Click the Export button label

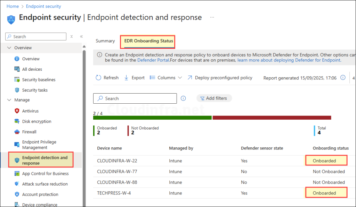click(138, 78)
